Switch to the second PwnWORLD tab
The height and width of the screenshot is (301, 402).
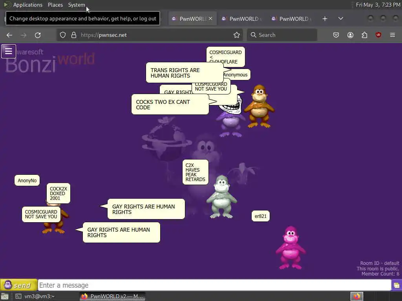click(242, 19)
